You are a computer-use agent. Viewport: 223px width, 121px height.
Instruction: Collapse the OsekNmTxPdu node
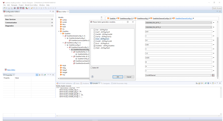click(72, 56)
